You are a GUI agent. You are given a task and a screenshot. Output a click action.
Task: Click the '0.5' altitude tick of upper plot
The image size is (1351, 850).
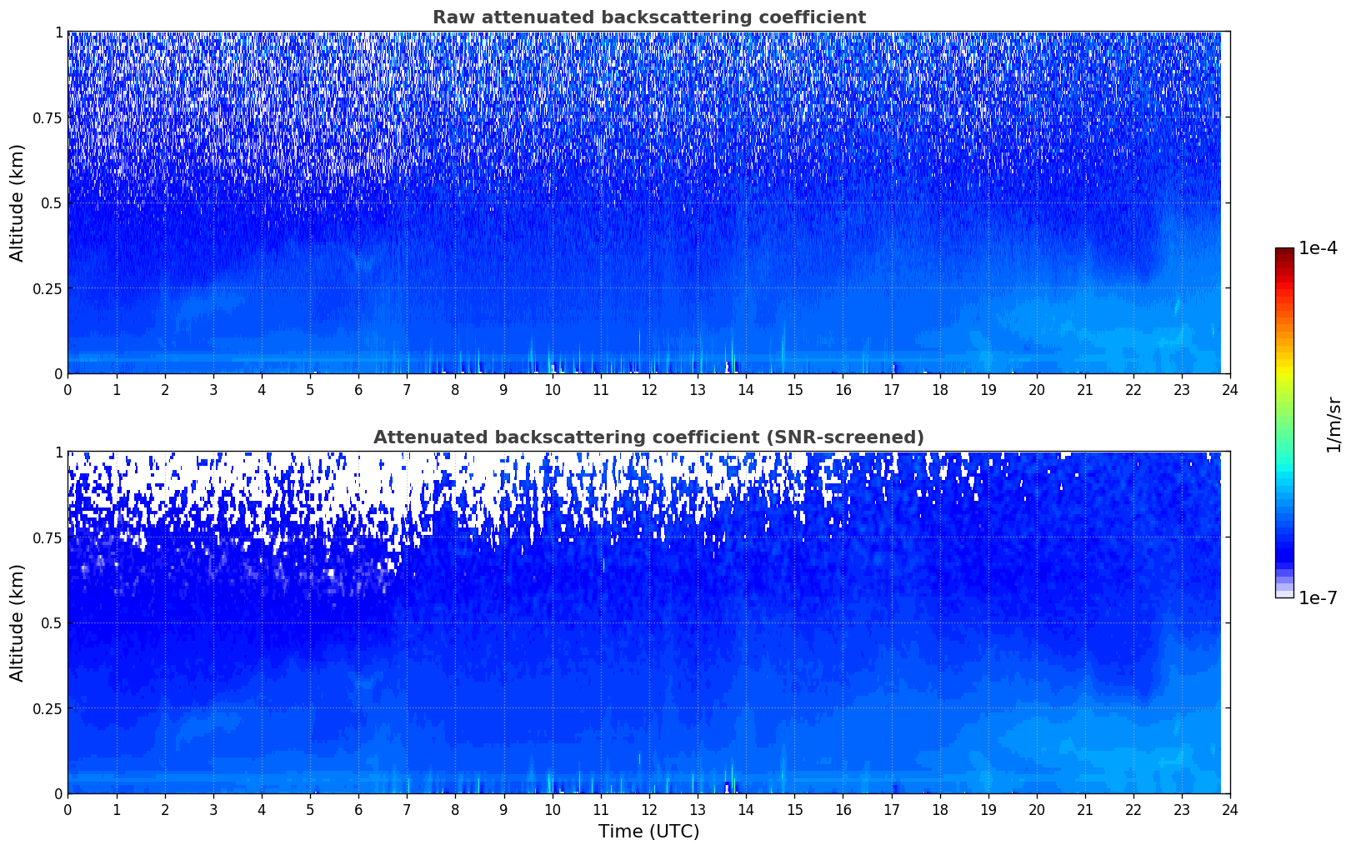pos(52,202)
